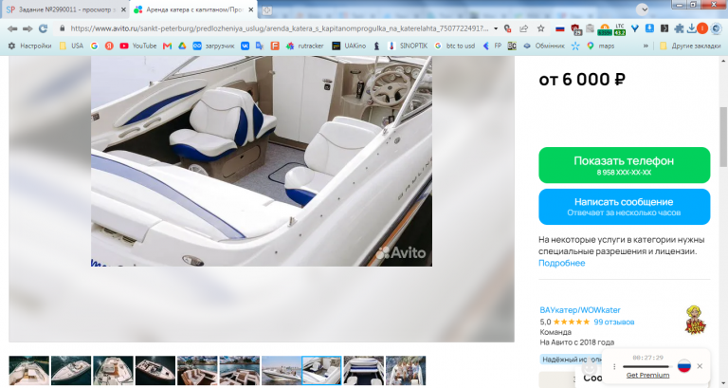Click the Russian flag in the timer widget
This screenshot has height=388, width=728.
pyautogui.click(x=683, y=366)
